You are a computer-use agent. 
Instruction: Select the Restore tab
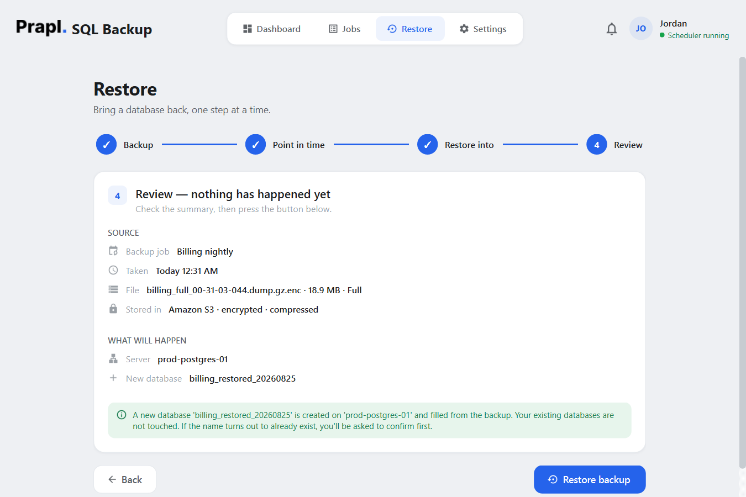point(410,29)
